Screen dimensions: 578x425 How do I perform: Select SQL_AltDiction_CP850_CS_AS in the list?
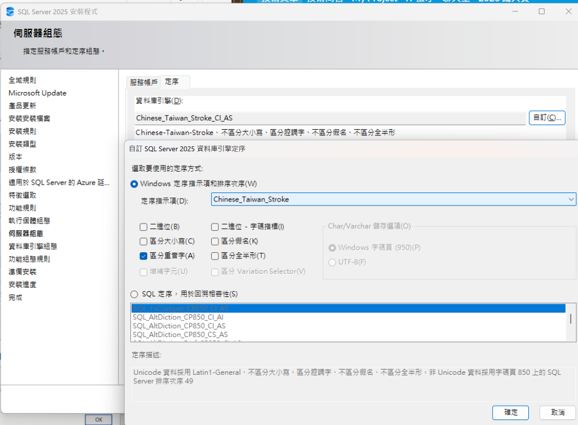coord(348,335)
